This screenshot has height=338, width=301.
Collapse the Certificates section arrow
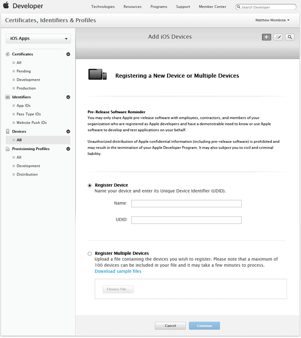click(68, 54)
